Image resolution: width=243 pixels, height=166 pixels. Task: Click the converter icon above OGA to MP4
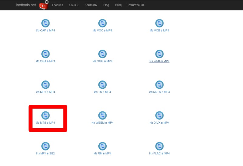45,54
